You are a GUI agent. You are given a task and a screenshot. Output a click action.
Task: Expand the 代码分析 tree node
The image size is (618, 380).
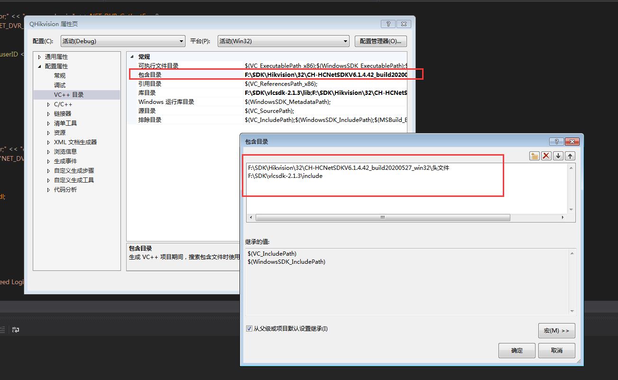(48, 190)
